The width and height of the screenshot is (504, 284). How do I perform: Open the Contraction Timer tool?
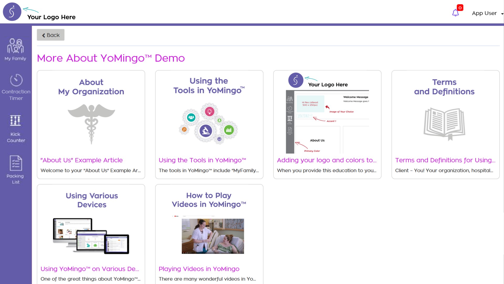[16, 87]
